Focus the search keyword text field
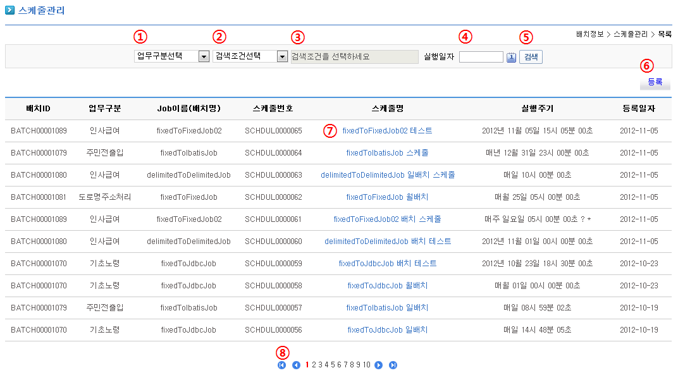Screen dimensions: 678x380 tap(354, 57)
